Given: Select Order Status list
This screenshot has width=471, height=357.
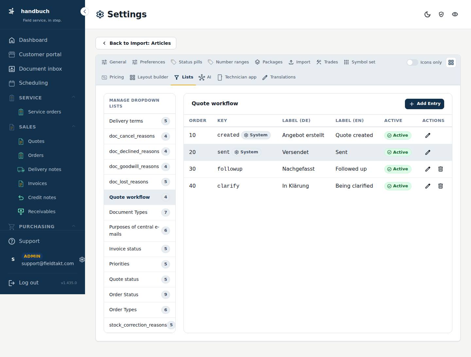Looking at the screenshot, I should 140,295.
